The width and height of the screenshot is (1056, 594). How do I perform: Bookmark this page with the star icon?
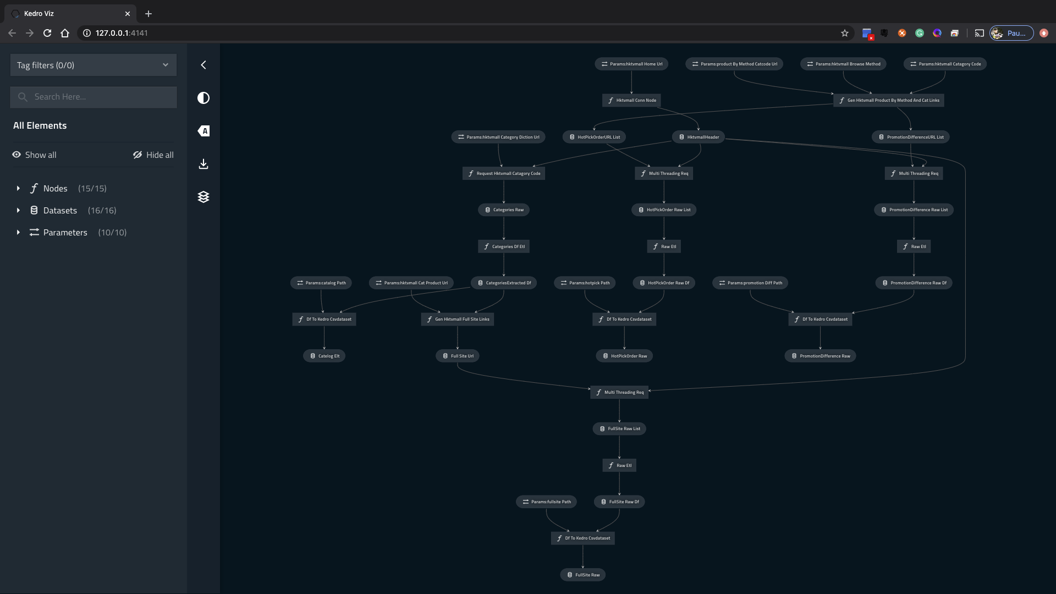tap(845, 33)
